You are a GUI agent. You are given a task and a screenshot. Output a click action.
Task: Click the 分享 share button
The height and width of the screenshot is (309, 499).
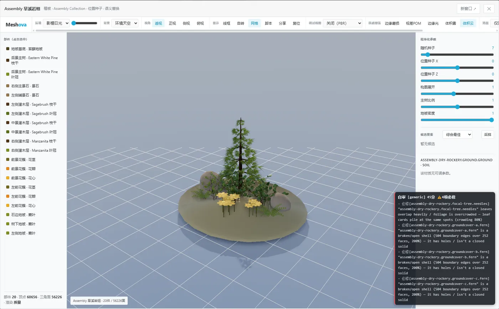pos(282,23)
